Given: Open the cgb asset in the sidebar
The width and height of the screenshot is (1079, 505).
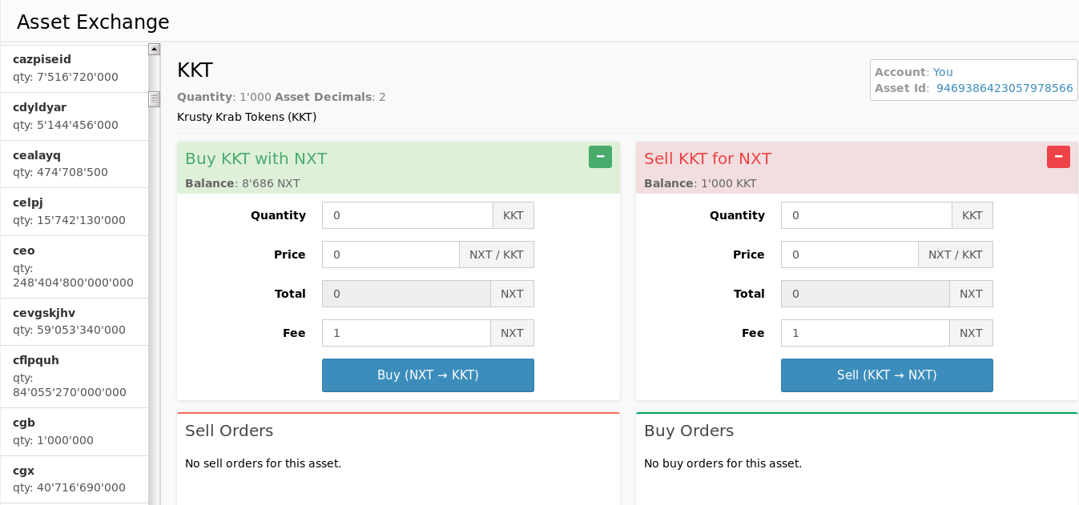Looking at the screenshot, I should tap(74, 431).
